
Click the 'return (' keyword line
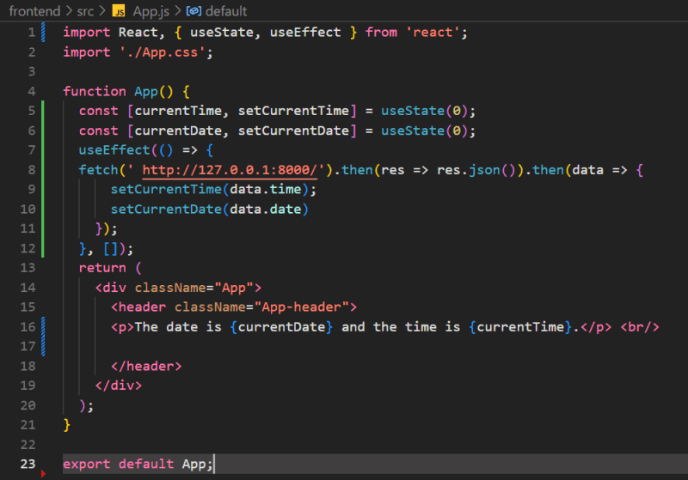click(110, 268)
